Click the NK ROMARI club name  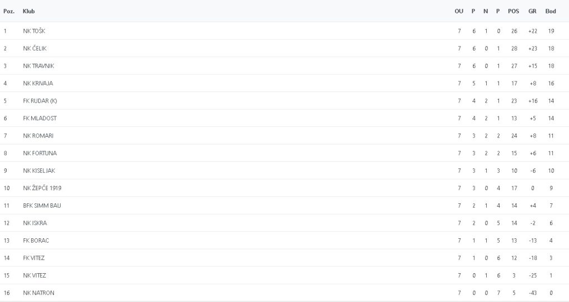click(x=38, y=136)
